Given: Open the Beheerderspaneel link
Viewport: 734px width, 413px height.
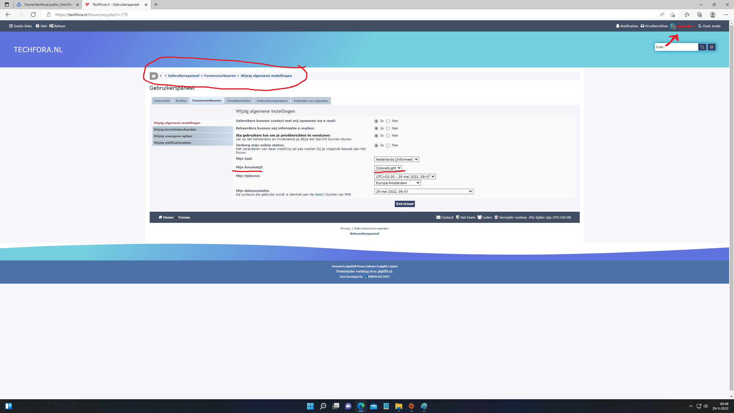Looking at the screenshot, I should (x=364, y=234).
